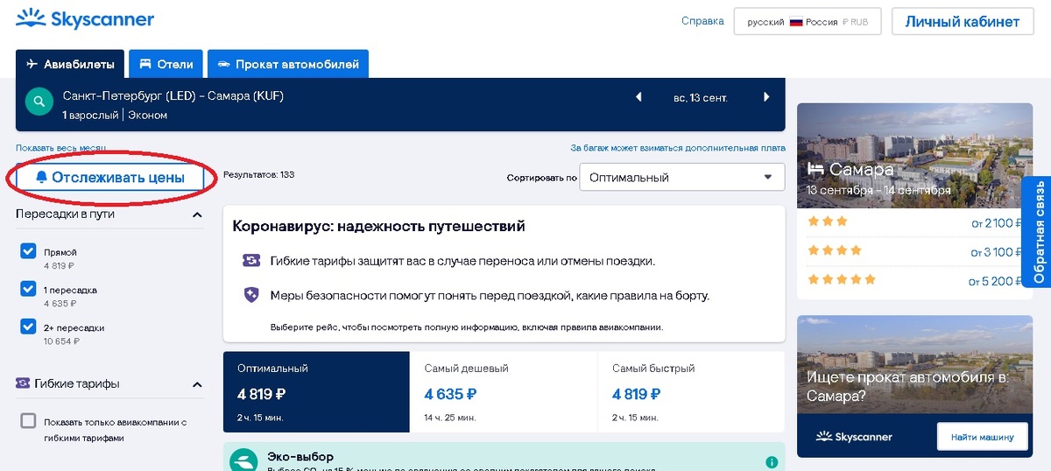Collapse the Пересадки в пути section

coord(197,214)
